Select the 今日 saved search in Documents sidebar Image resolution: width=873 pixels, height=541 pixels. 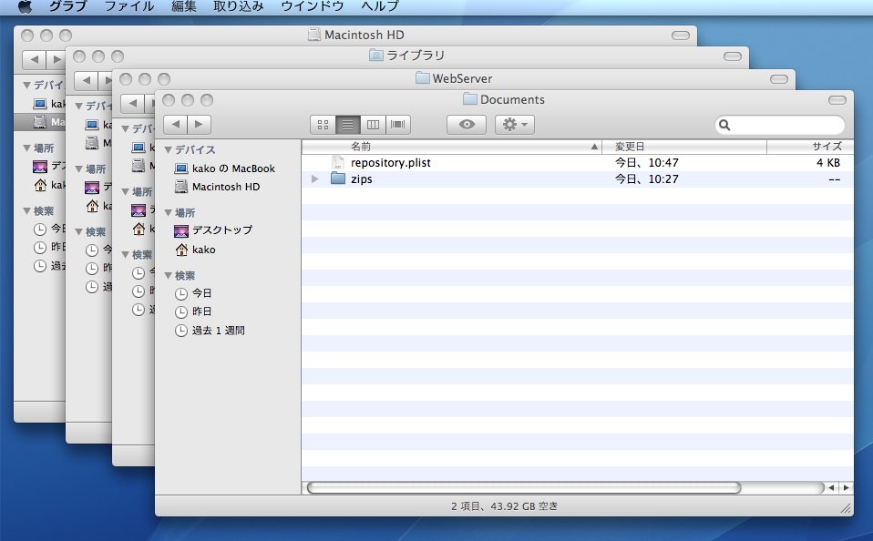(x=193, y=293)
